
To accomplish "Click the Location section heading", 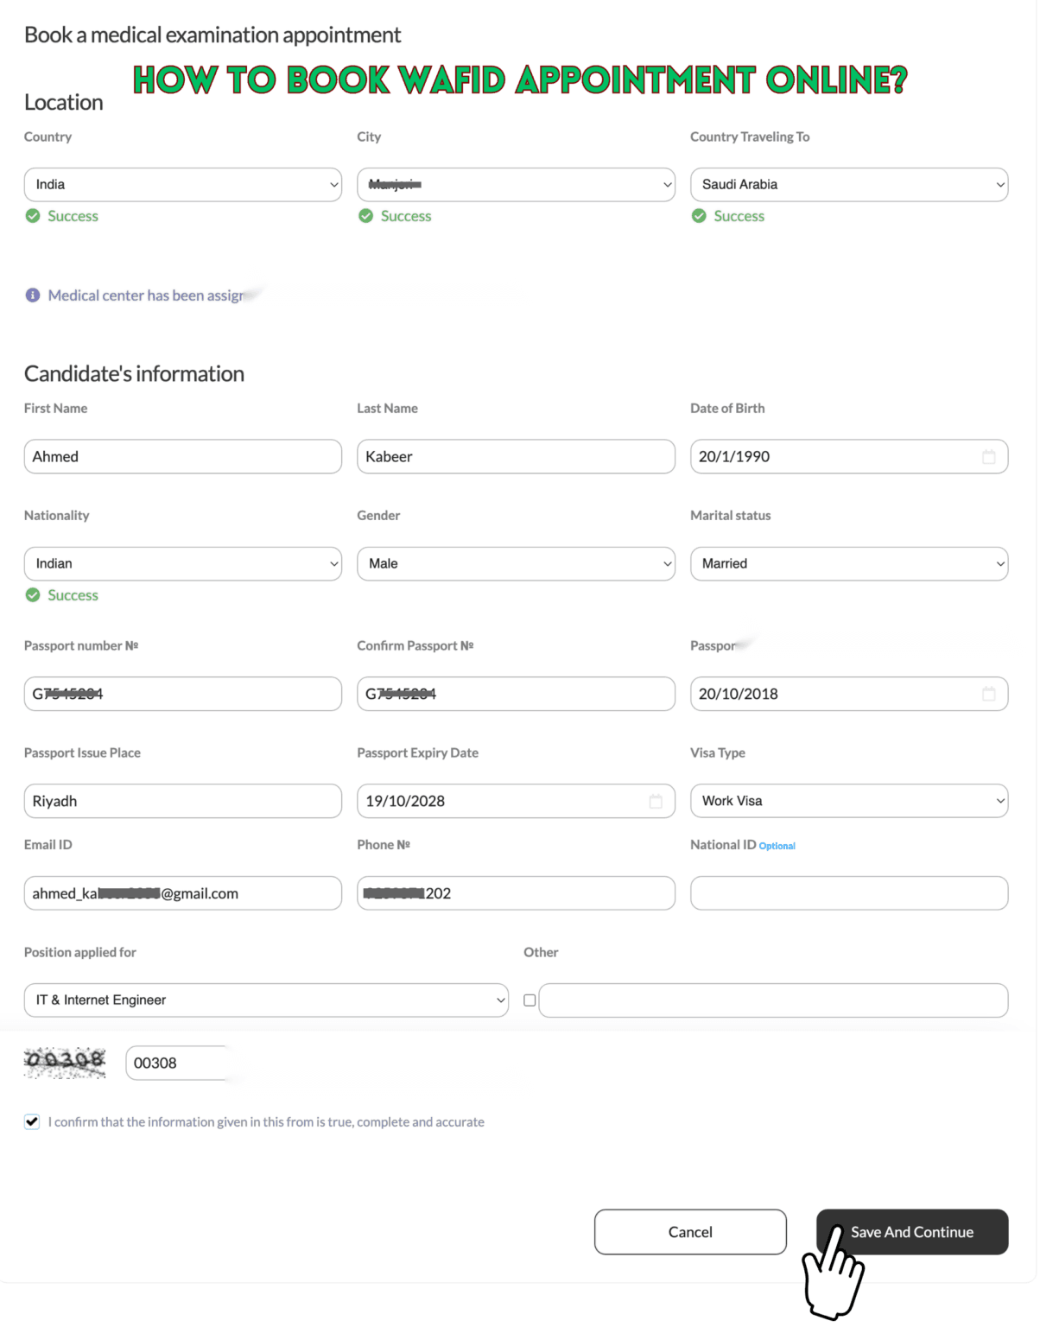I will (x=63, y=102).
